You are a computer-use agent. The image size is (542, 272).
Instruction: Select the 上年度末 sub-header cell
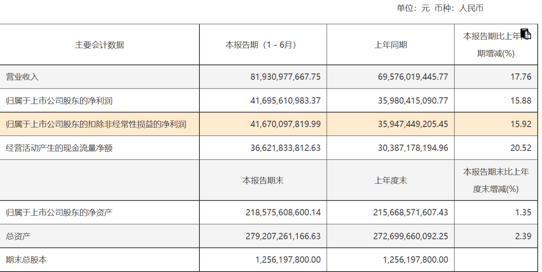390,180
